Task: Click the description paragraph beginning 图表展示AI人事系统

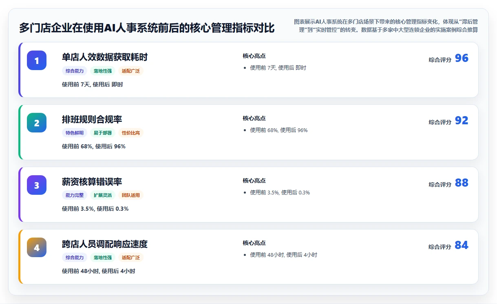Action: tap(386, 25)
